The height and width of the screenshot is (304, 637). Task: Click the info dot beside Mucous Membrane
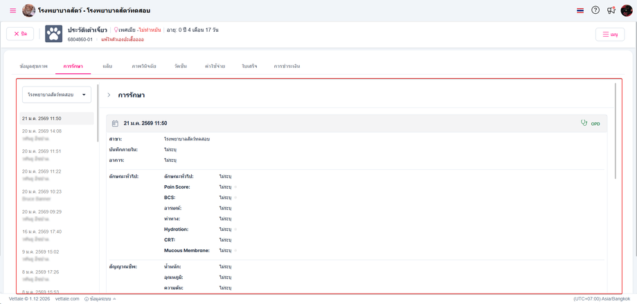pos(235,251)
